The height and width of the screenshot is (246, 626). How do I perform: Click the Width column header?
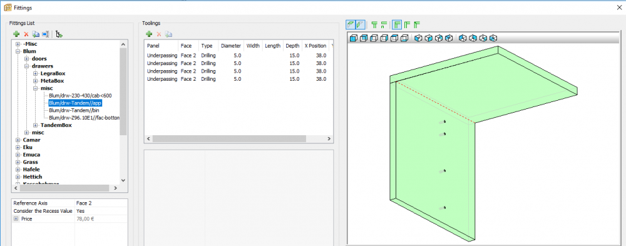pyautogui.click(x=253, y=46)
